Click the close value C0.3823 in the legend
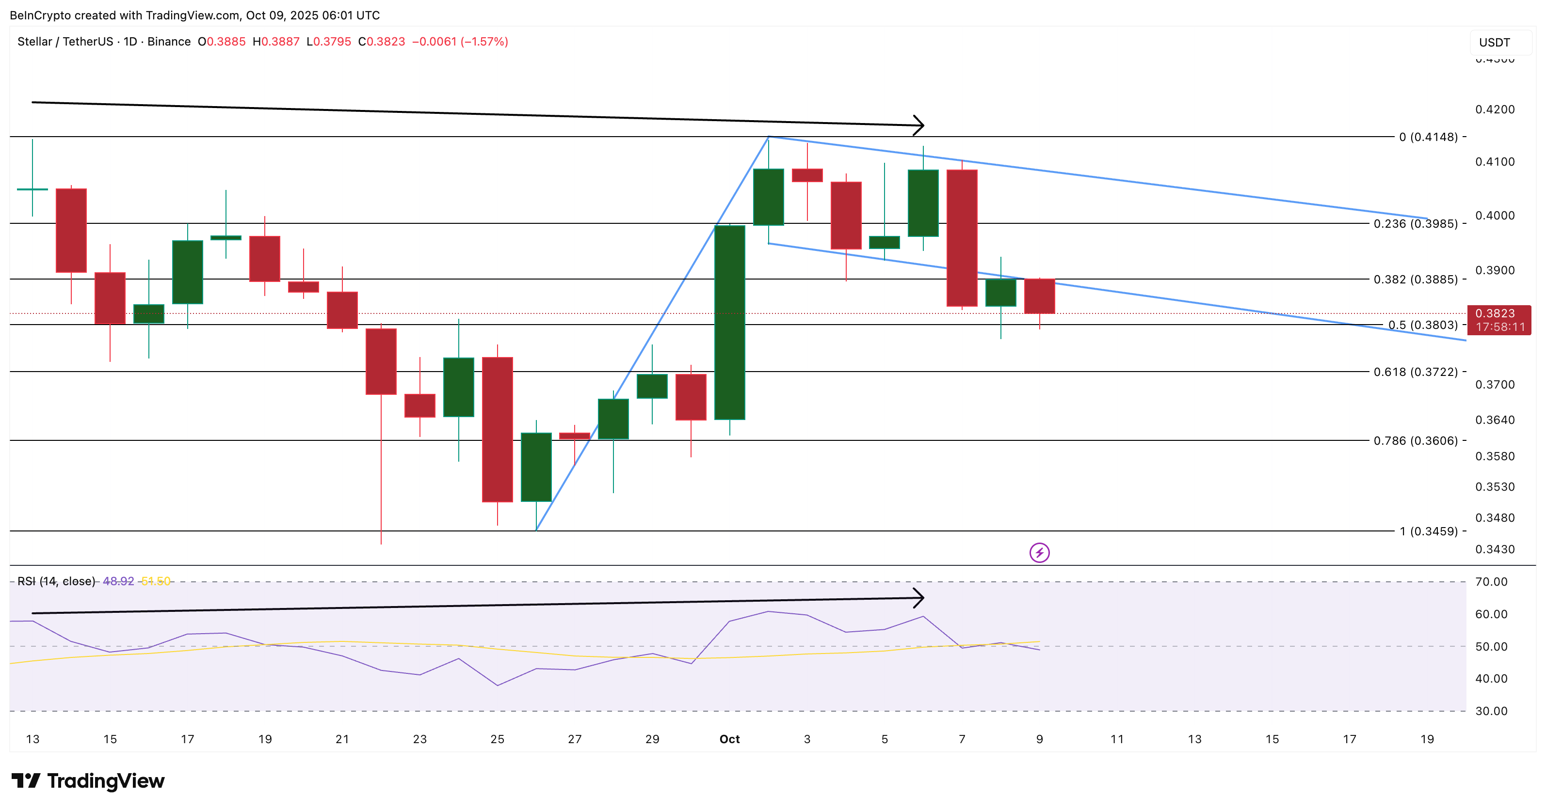The width and height of the screenshot is (1546, 810). pyautogui.click(x=382, y=42)
